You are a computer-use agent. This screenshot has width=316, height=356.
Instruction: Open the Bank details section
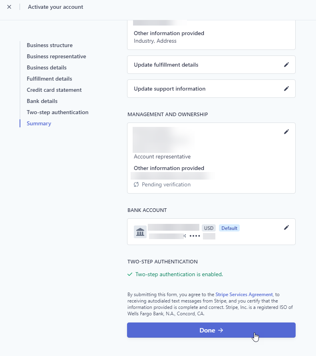[x=42, y=101]
